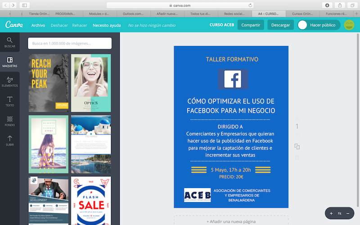Switch to the Todos tus di... tab
Screen dimensions: 360x225
[200, 14]
